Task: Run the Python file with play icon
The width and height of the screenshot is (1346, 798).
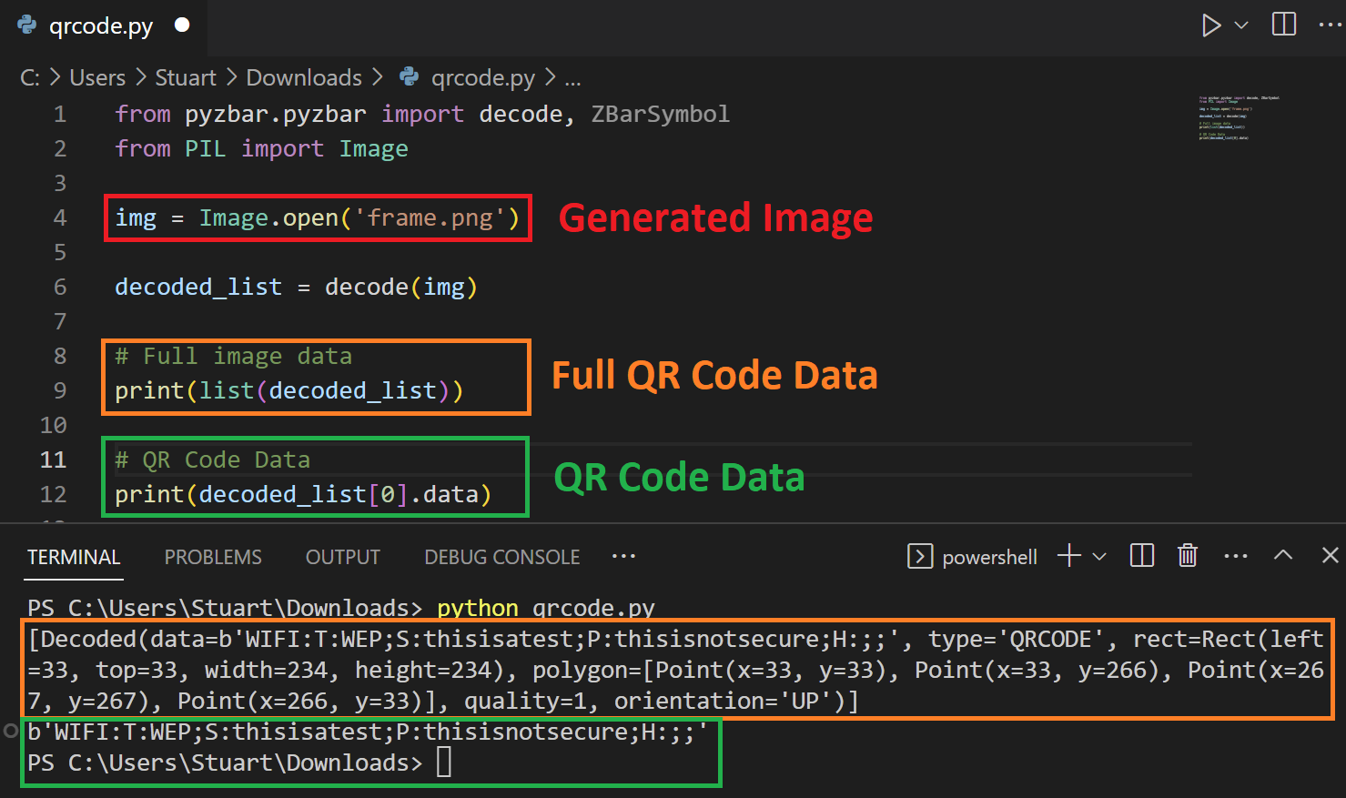Action: click(x=1210, y=25)
